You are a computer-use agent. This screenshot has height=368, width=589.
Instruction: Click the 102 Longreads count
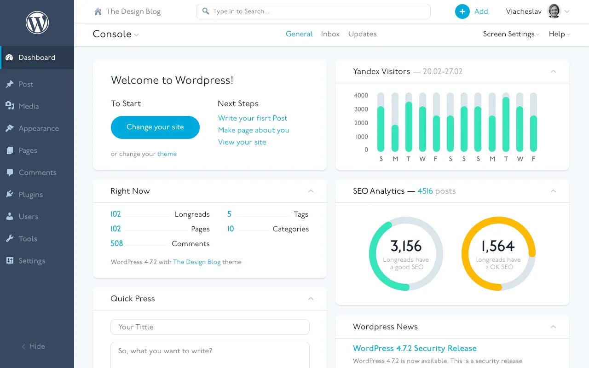pos(115,214)
